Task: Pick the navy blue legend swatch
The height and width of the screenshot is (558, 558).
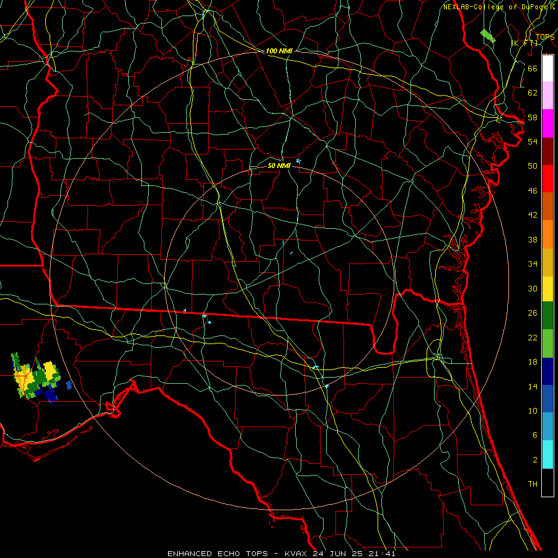Action: [547, 371]
